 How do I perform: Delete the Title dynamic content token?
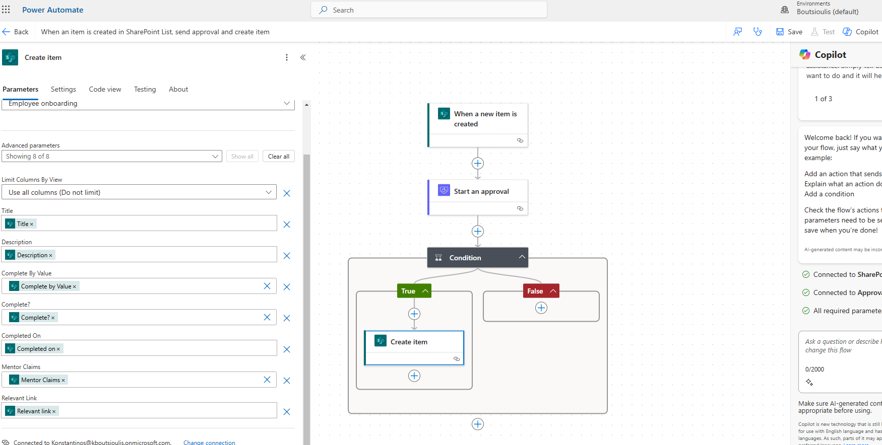pos(31,224)
